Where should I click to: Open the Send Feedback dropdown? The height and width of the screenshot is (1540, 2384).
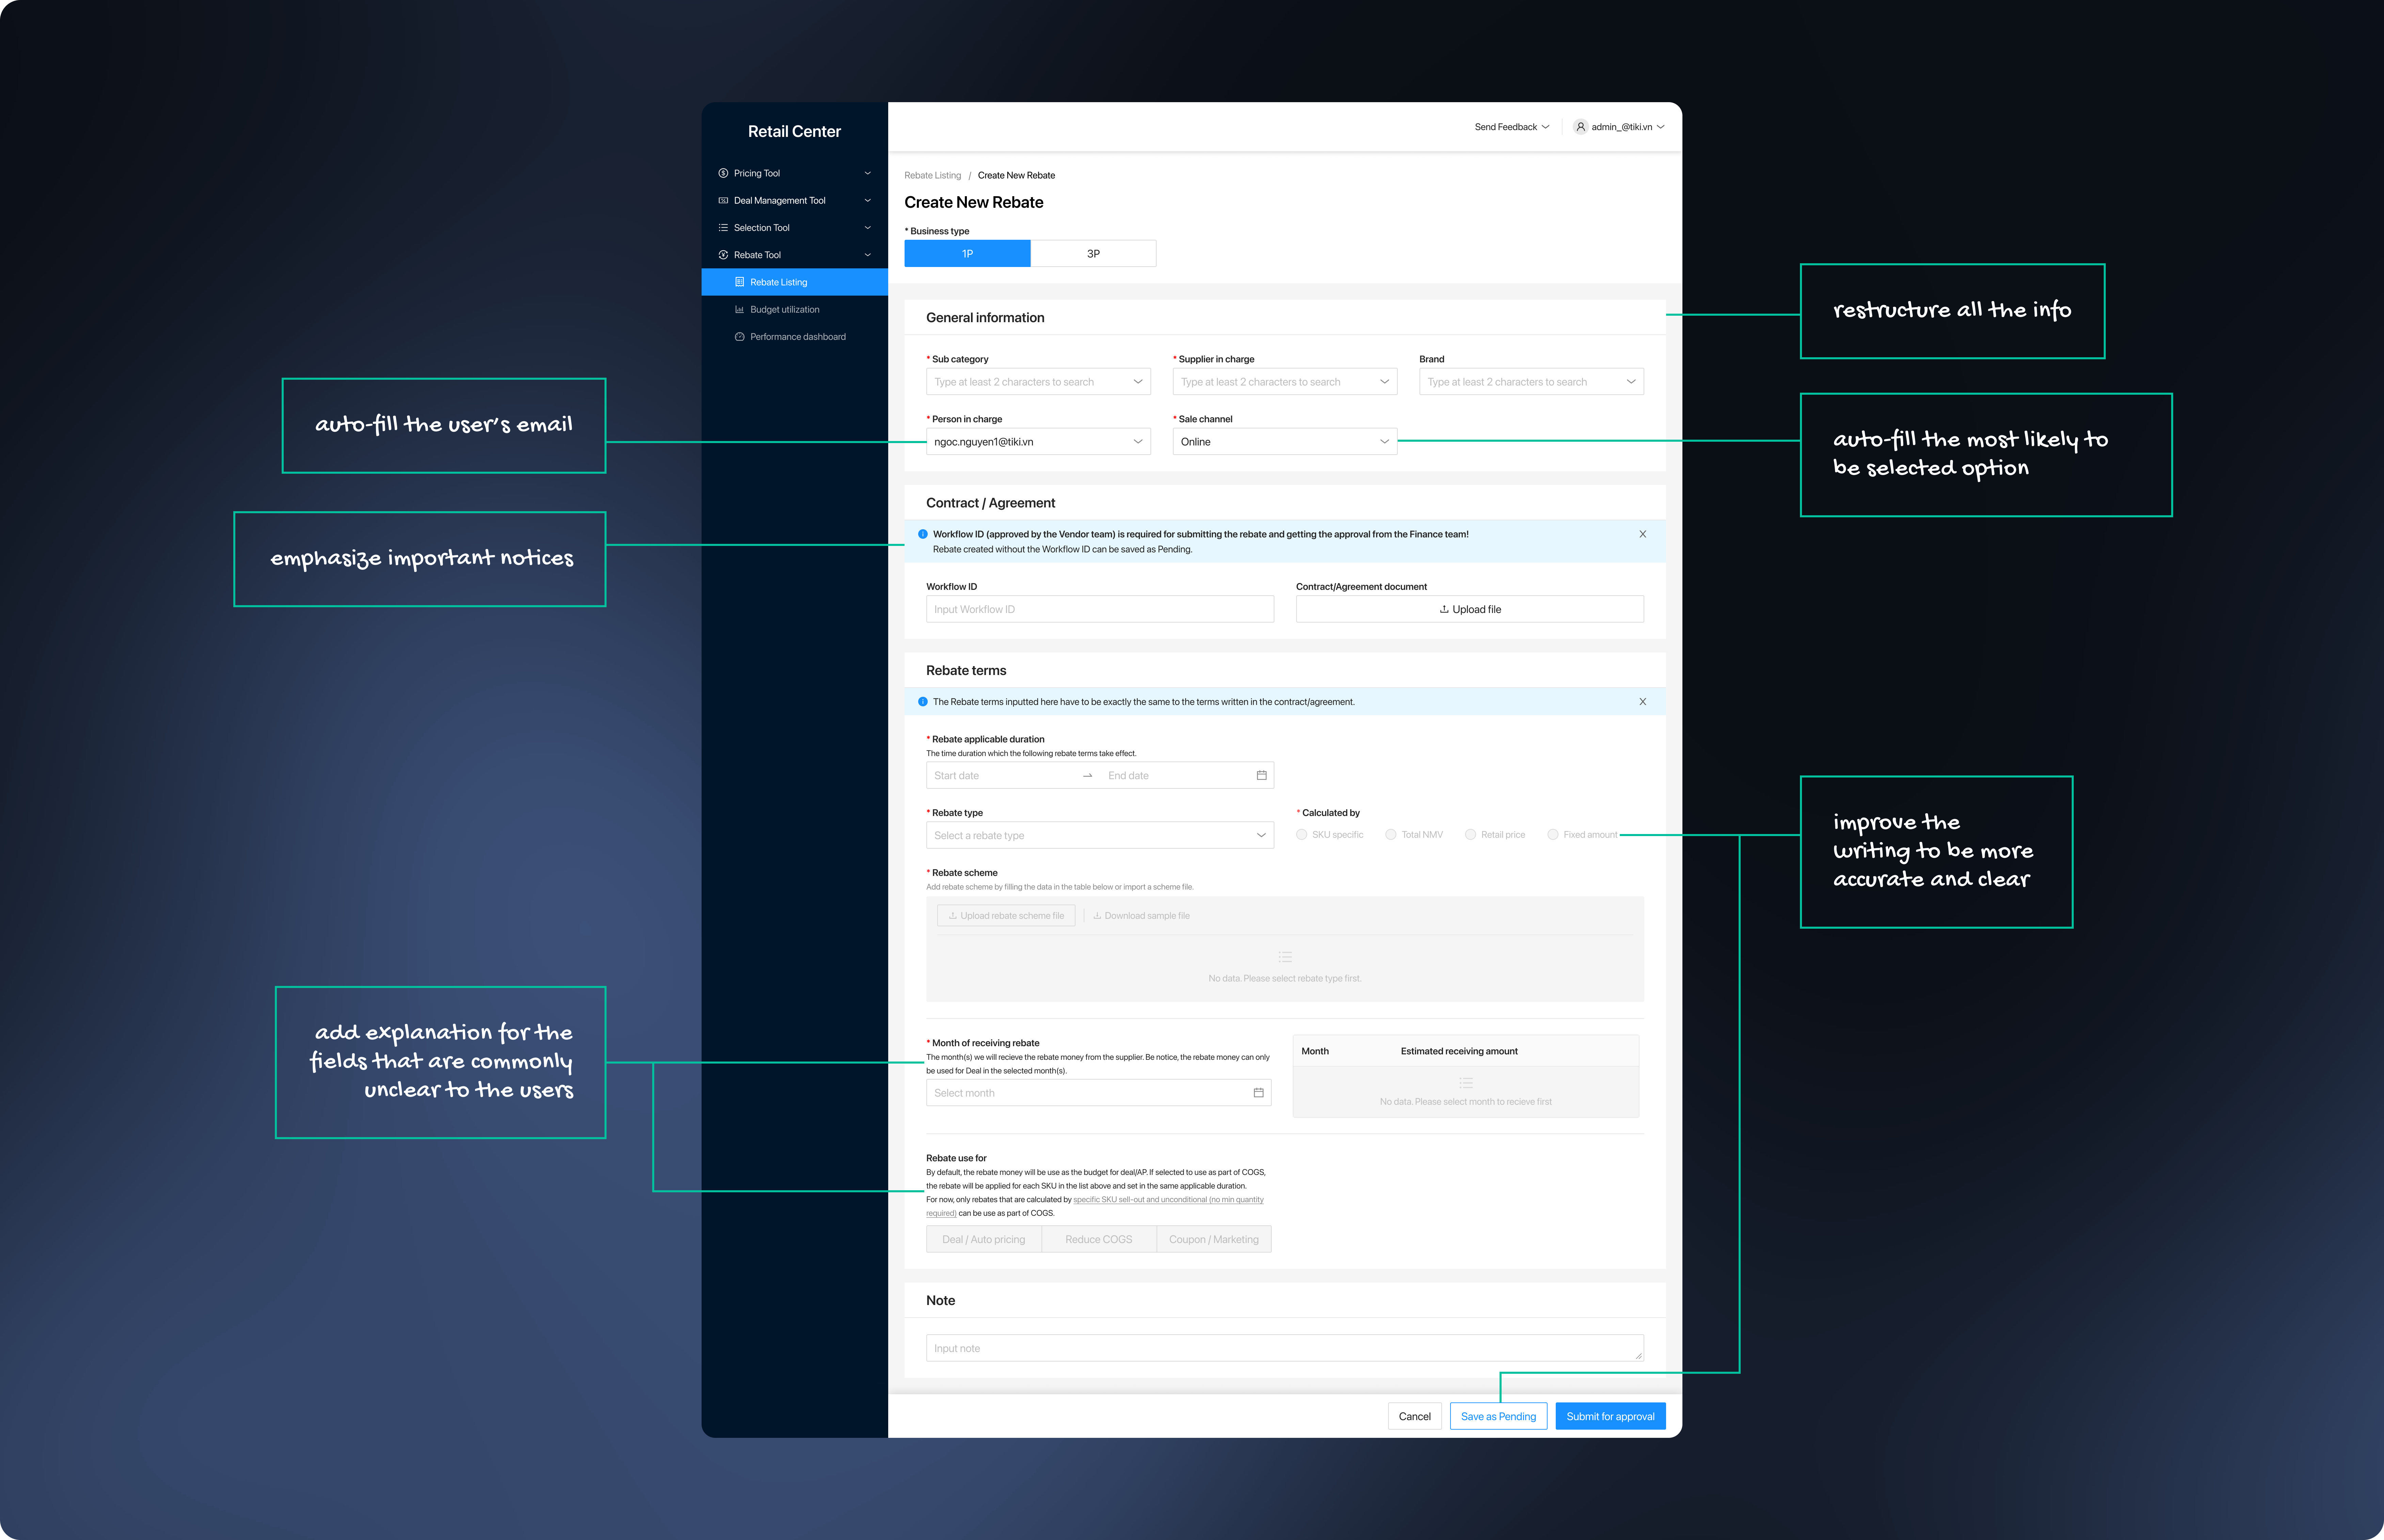pyautogui.click(x=1512, y=127)
